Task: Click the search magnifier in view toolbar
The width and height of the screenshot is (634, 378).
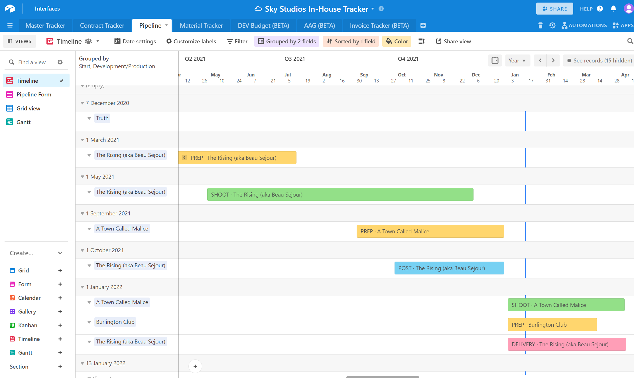Action: tap(630, 41)
